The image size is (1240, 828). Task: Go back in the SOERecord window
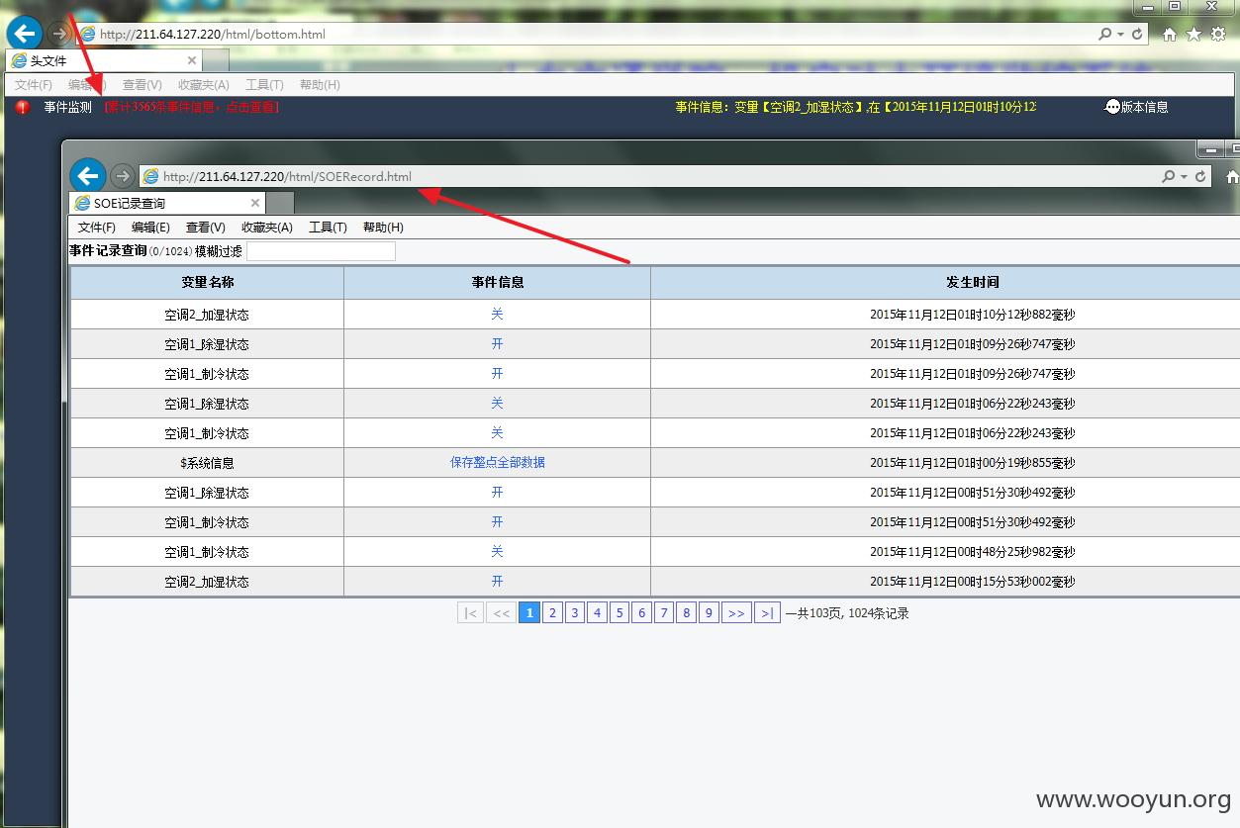click(88, 176)
